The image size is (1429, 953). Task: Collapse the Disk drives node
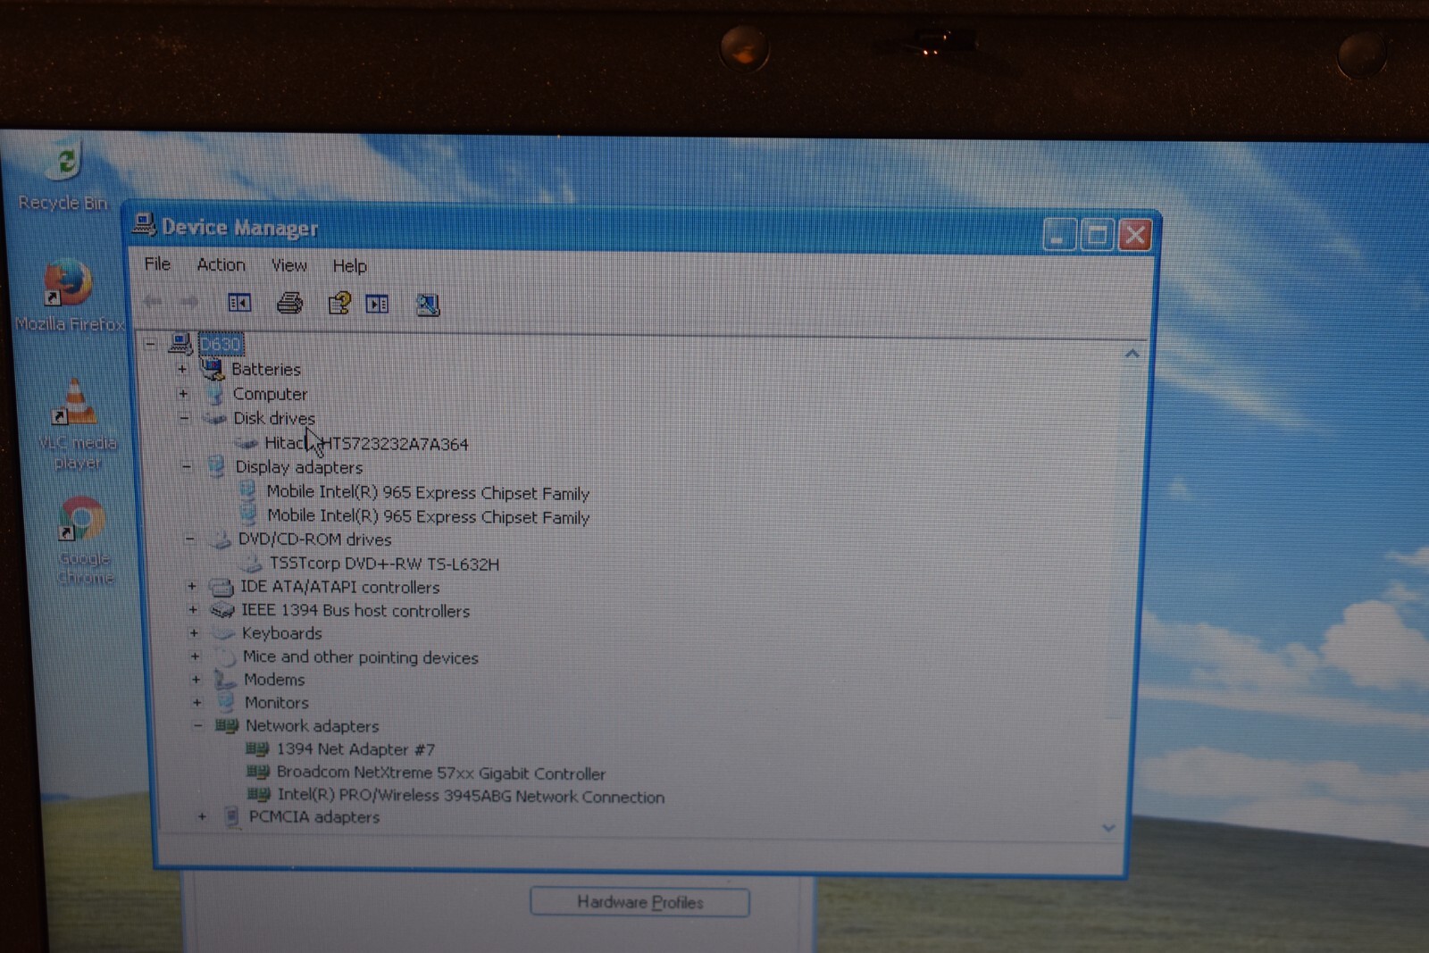[x=184, y=417]
